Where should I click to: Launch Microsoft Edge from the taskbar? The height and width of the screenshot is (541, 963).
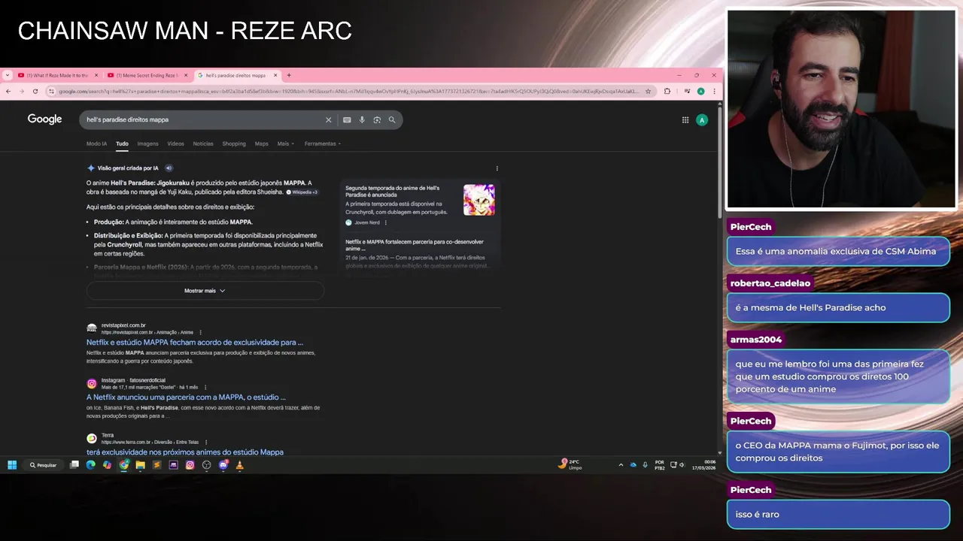tap(91, 465)
